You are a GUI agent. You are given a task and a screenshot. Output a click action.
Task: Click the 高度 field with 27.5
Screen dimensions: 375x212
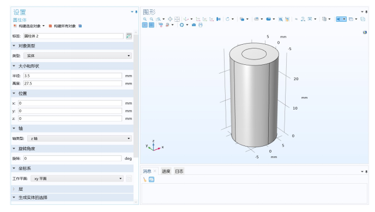click(x=72, y=83)
